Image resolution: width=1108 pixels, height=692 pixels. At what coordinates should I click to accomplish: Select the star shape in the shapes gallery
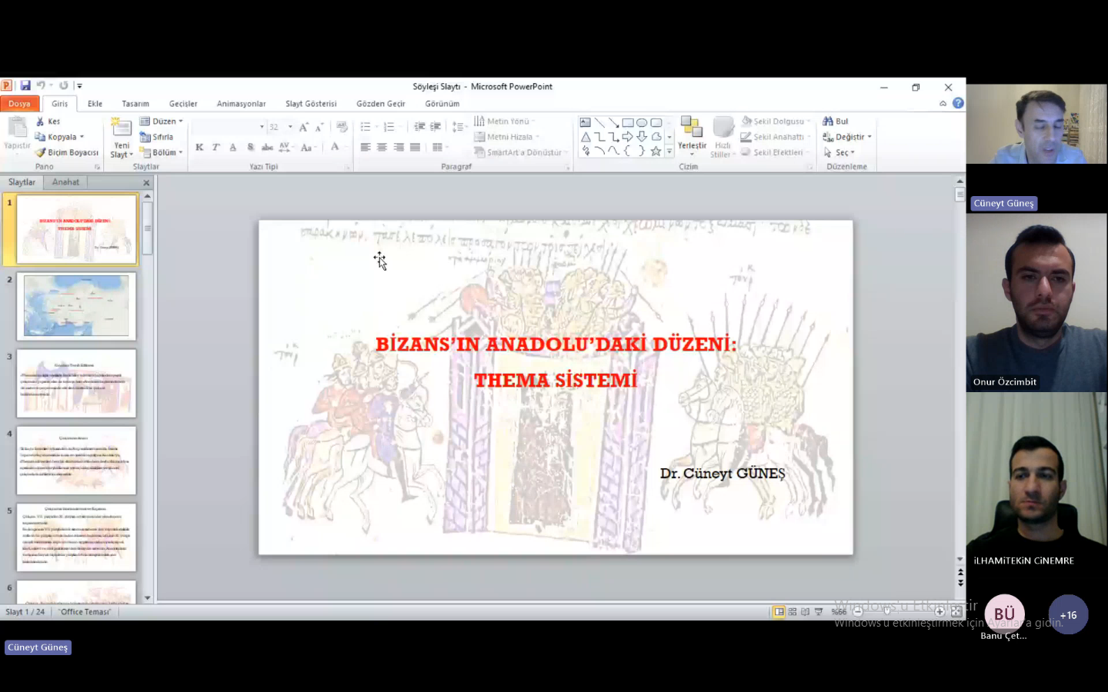pos(656,151)
